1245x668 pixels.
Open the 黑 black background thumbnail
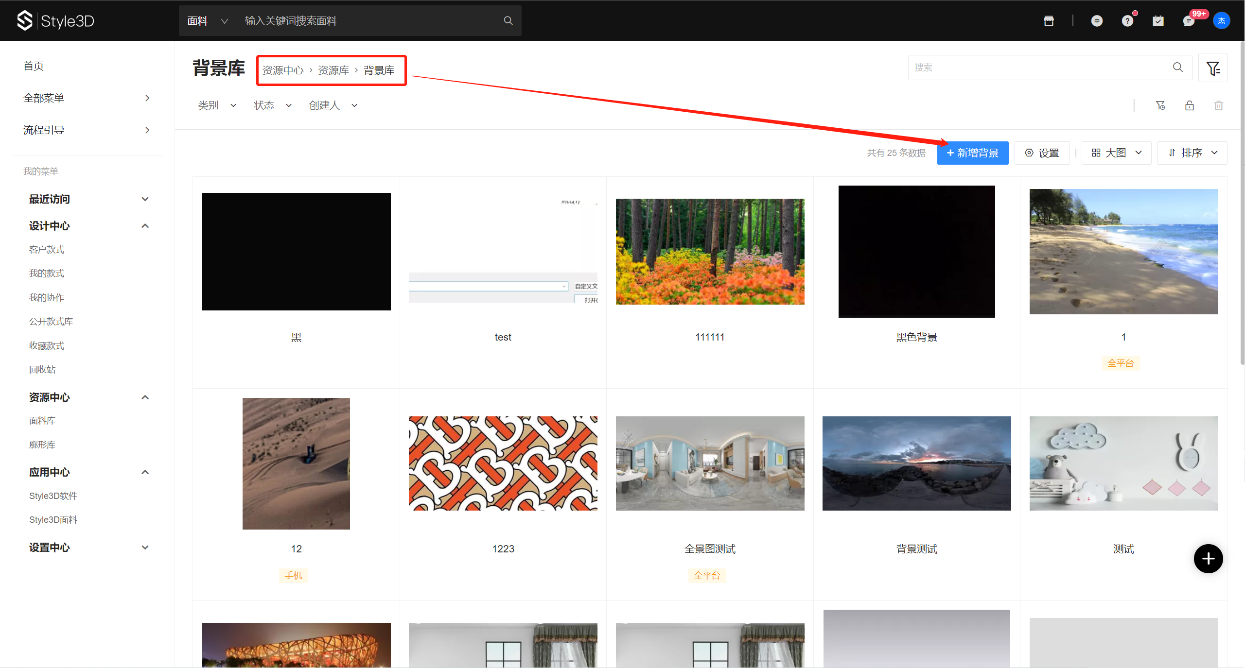pos(297,252)
